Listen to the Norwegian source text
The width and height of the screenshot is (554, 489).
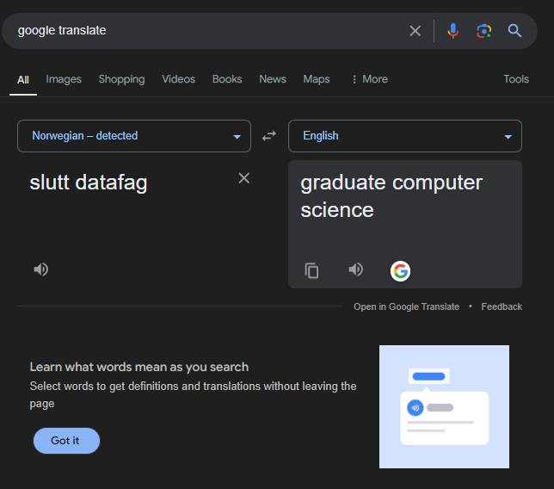click(41, 269)
